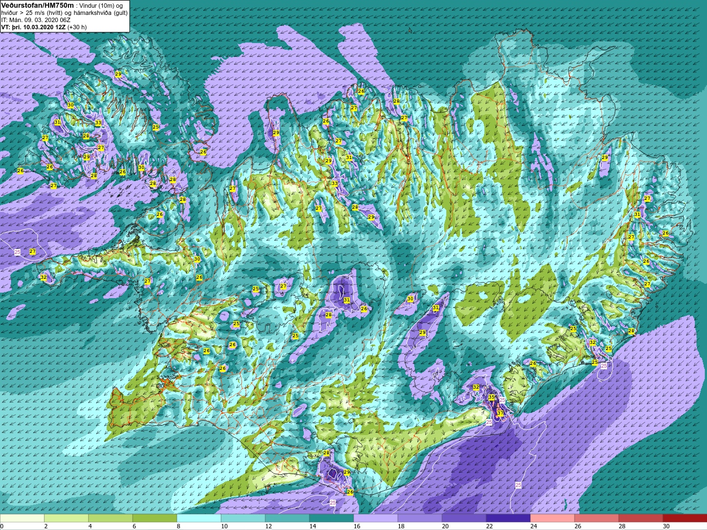Image resolution: width=707 pixels, height=530 pixels.
Task: Click legend scale number 6
Action: [134, 526]
